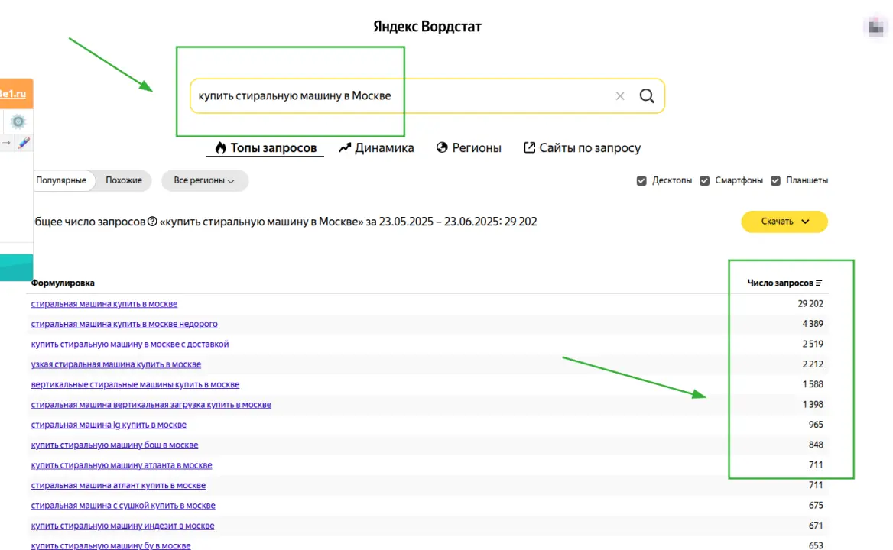This screenshot has height=550, width=893.
Task: Clear the search query with the X icon
Action: 620,96
